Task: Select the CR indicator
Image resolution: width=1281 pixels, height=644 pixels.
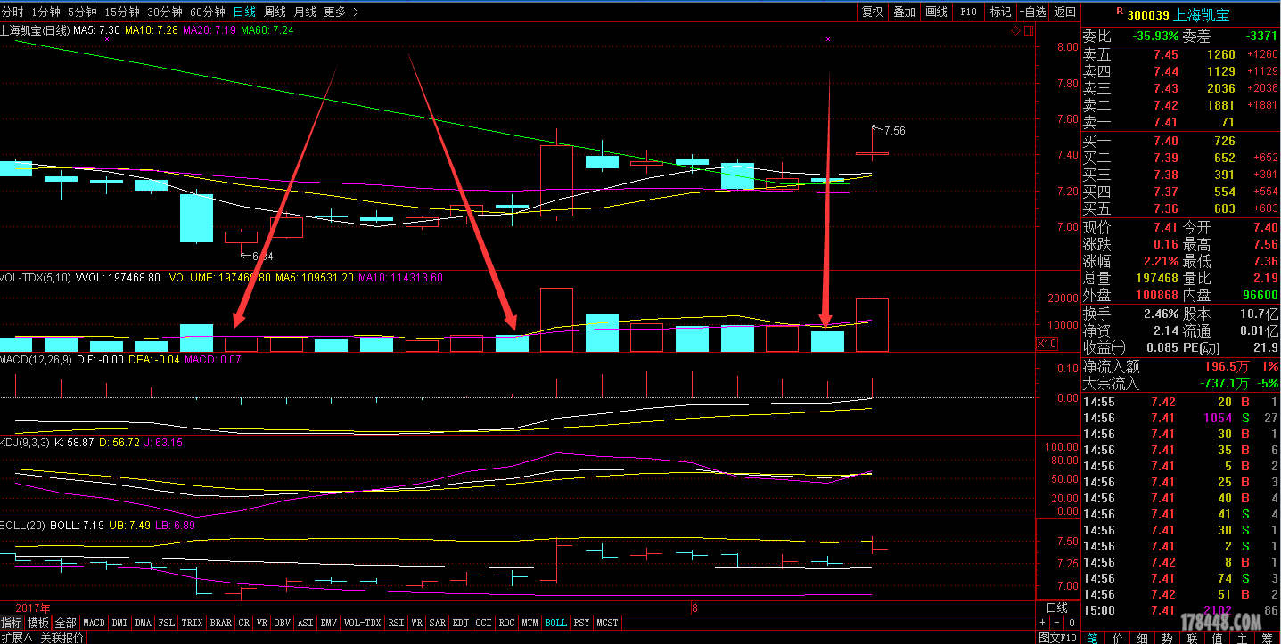Action: click(243, 623)
